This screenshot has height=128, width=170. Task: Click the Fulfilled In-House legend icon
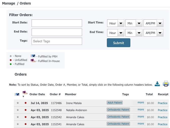[x=33, y=60]
